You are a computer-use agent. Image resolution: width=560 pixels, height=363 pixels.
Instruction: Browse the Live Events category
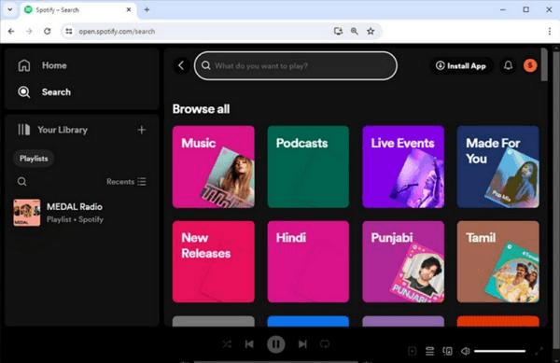tap(403, 167)
